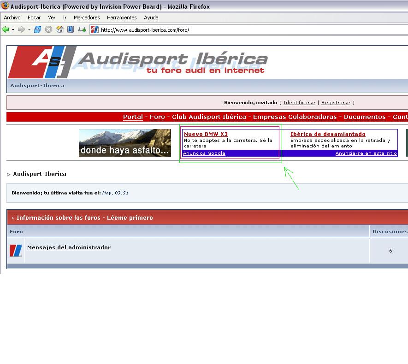Image resolution: width=408 pixels, height=364 pixels.
Task: Open the Marcadores menu
Action: pyautogui.click(x=87, y=18)
